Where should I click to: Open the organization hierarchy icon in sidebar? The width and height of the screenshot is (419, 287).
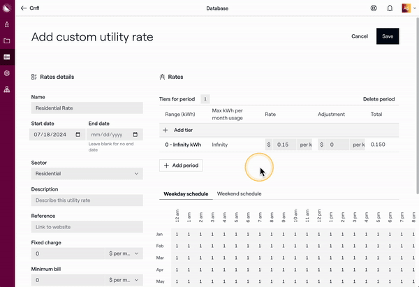pos(7,89)
